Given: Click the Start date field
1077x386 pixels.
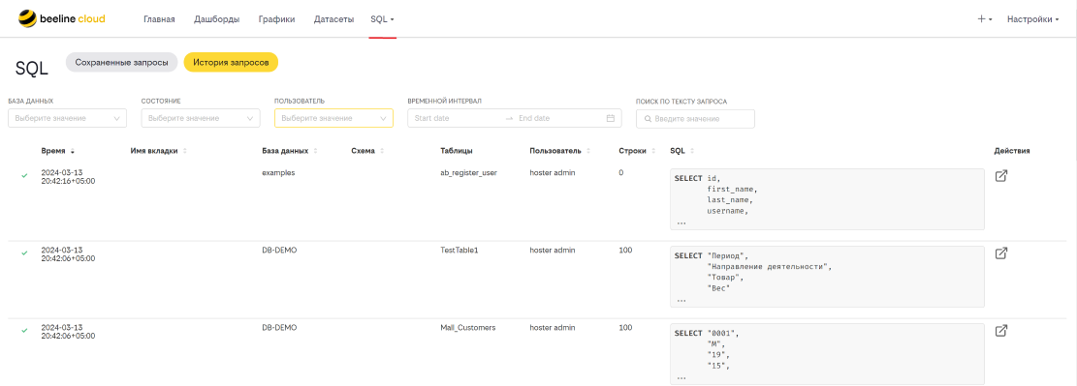Looking at the screenshot, I should (x=455, y=118).
